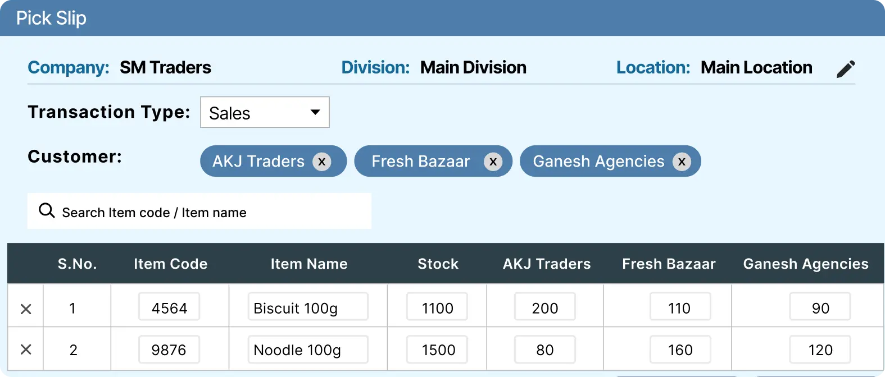Click the search magnifier icon
This screenshot has width=885, height=377.
tap(47, 211)
